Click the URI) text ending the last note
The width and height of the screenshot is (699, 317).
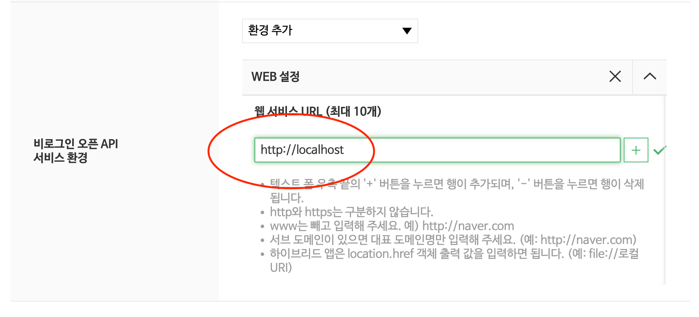point(281,268)
